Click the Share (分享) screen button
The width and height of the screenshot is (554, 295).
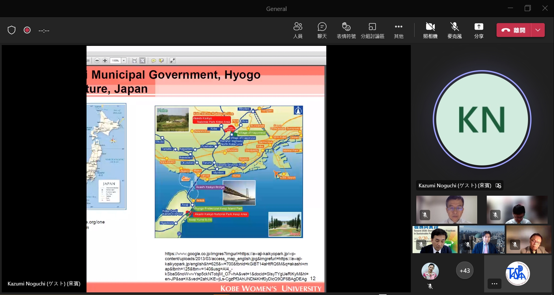[479, 30]
